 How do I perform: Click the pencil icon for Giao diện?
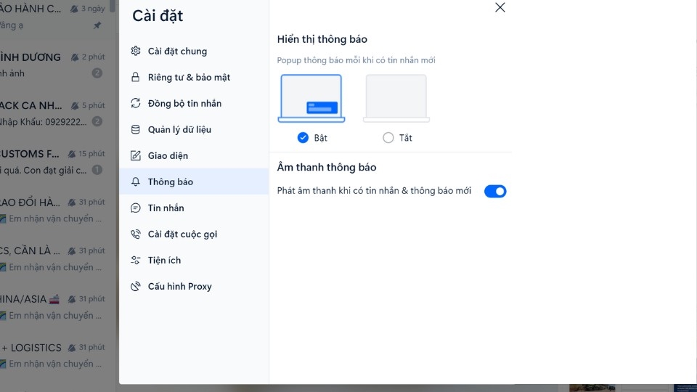(x=136, y=155)
